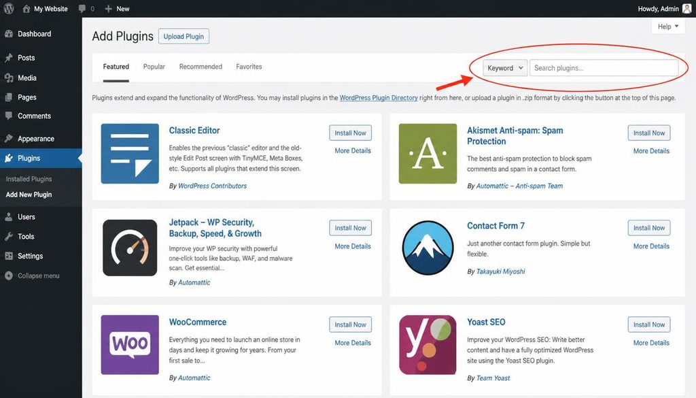Open the comments bubble icon in admin bar
Image resolution: width=696 pixels, height=398 pixels.
click(82, 8)
